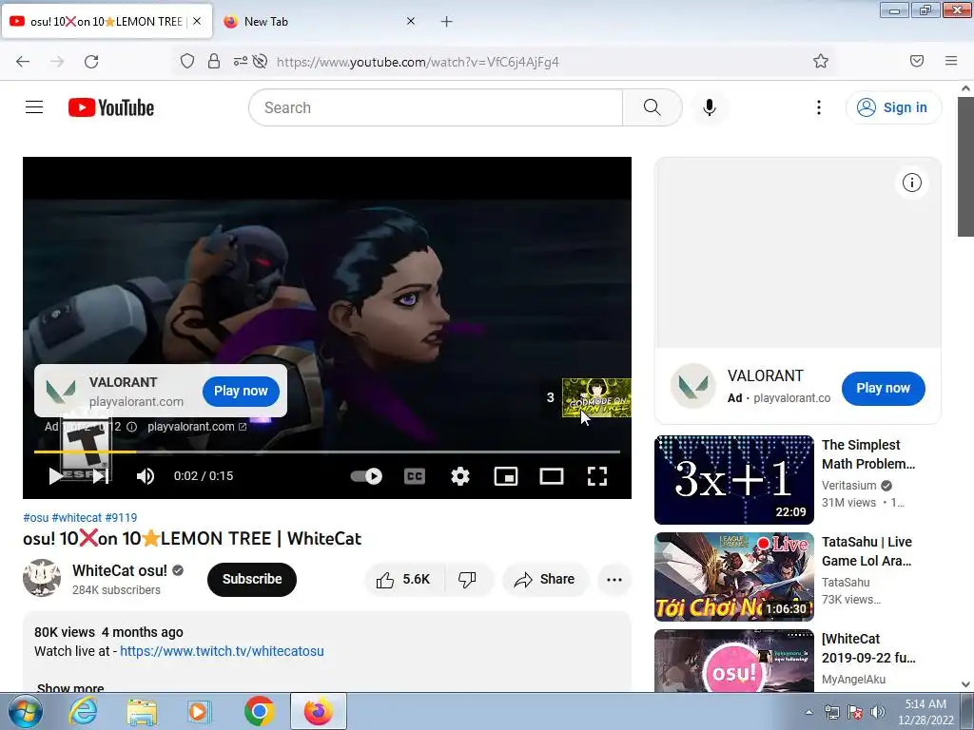Mute the video volume speaker icon
This screenshot has width=974, height=730.
[146, 476]
